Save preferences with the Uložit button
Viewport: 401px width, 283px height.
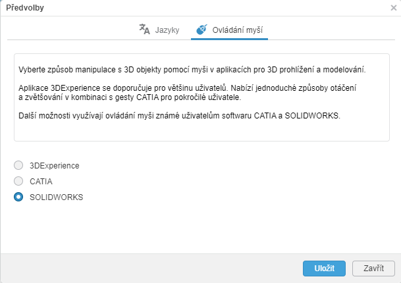tap(324, 269)
